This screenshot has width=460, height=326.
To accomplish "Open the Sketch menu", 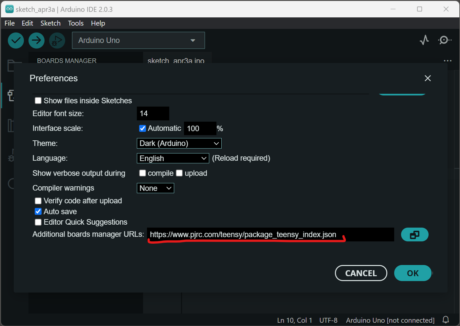I will point(50,23).
